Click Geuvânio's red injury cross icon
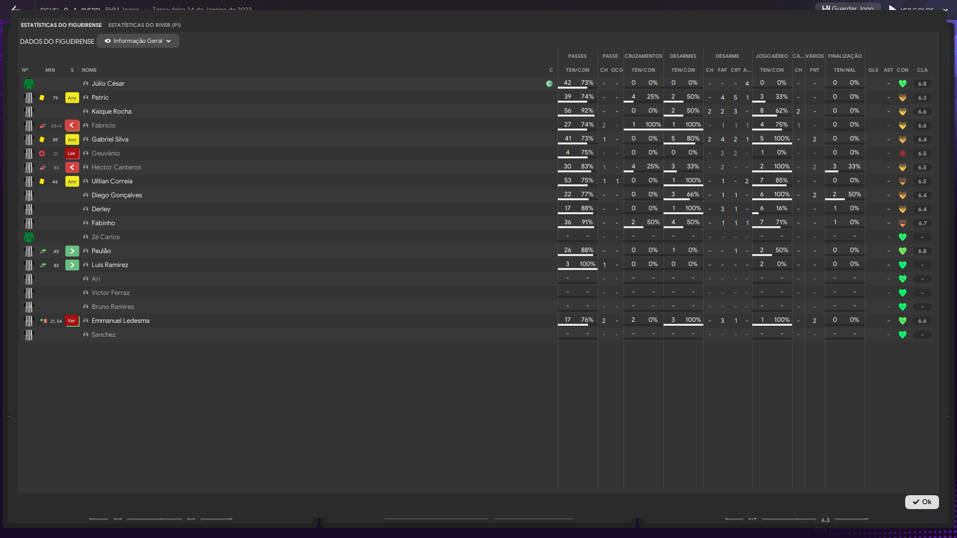957x538 pixels. pyautogui.click(x=42, y=153)
